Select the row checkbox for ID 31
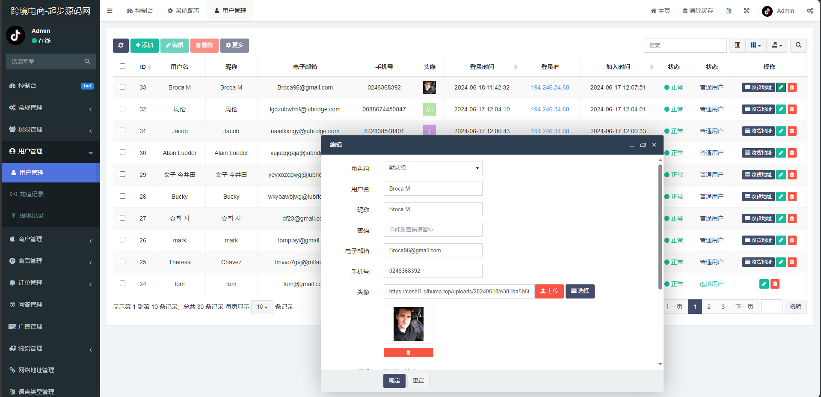The image size is (821, 397). click(x=123, y=131)
